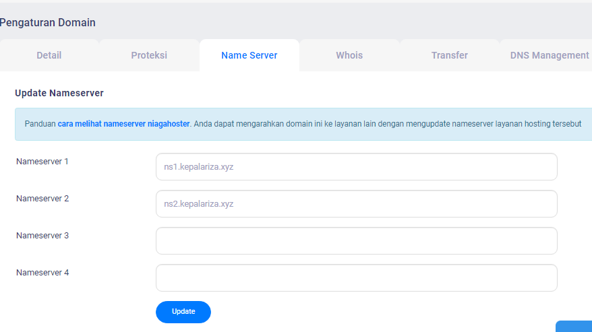Click the 'Nameserver 1' label
Viewport: 592px width, 332px height.
42,162
